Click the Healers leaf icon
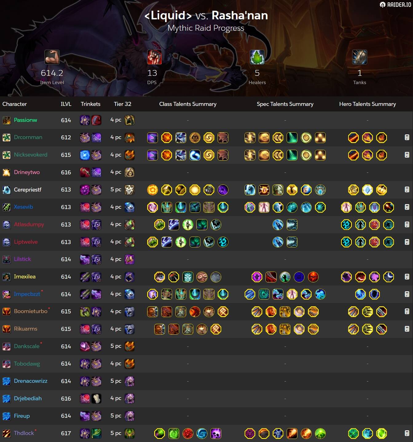Viewport: 413px width, 442px height. tap(257, 57)
